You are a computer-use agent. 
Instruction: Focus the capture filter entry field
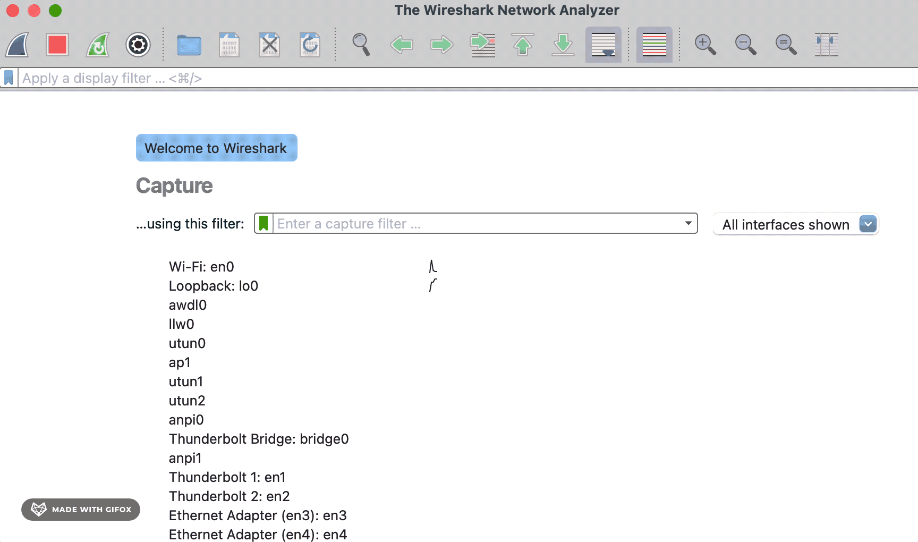[x=477, y=224]
